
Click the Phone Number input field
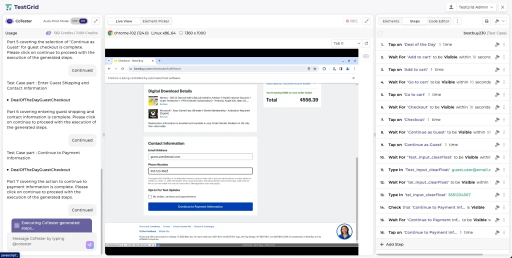(x=200, y=171)
